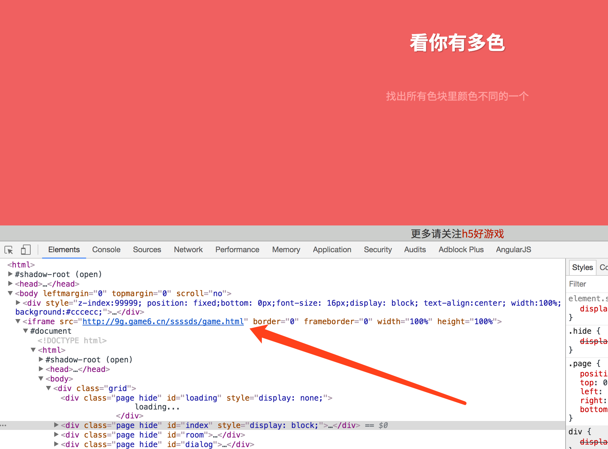Switch to the Console tab
The height and width of the screenshot is (449, 608).
(x=106, y=250)
